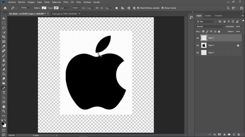Add a layer mask from the Layers panel

[x=219, y=134]
